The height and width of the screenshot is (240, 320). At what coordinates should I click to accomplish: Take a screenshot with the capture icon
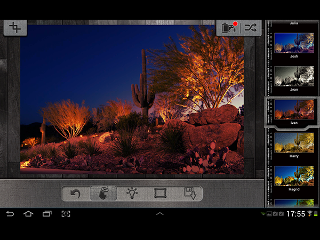(66, 214)
